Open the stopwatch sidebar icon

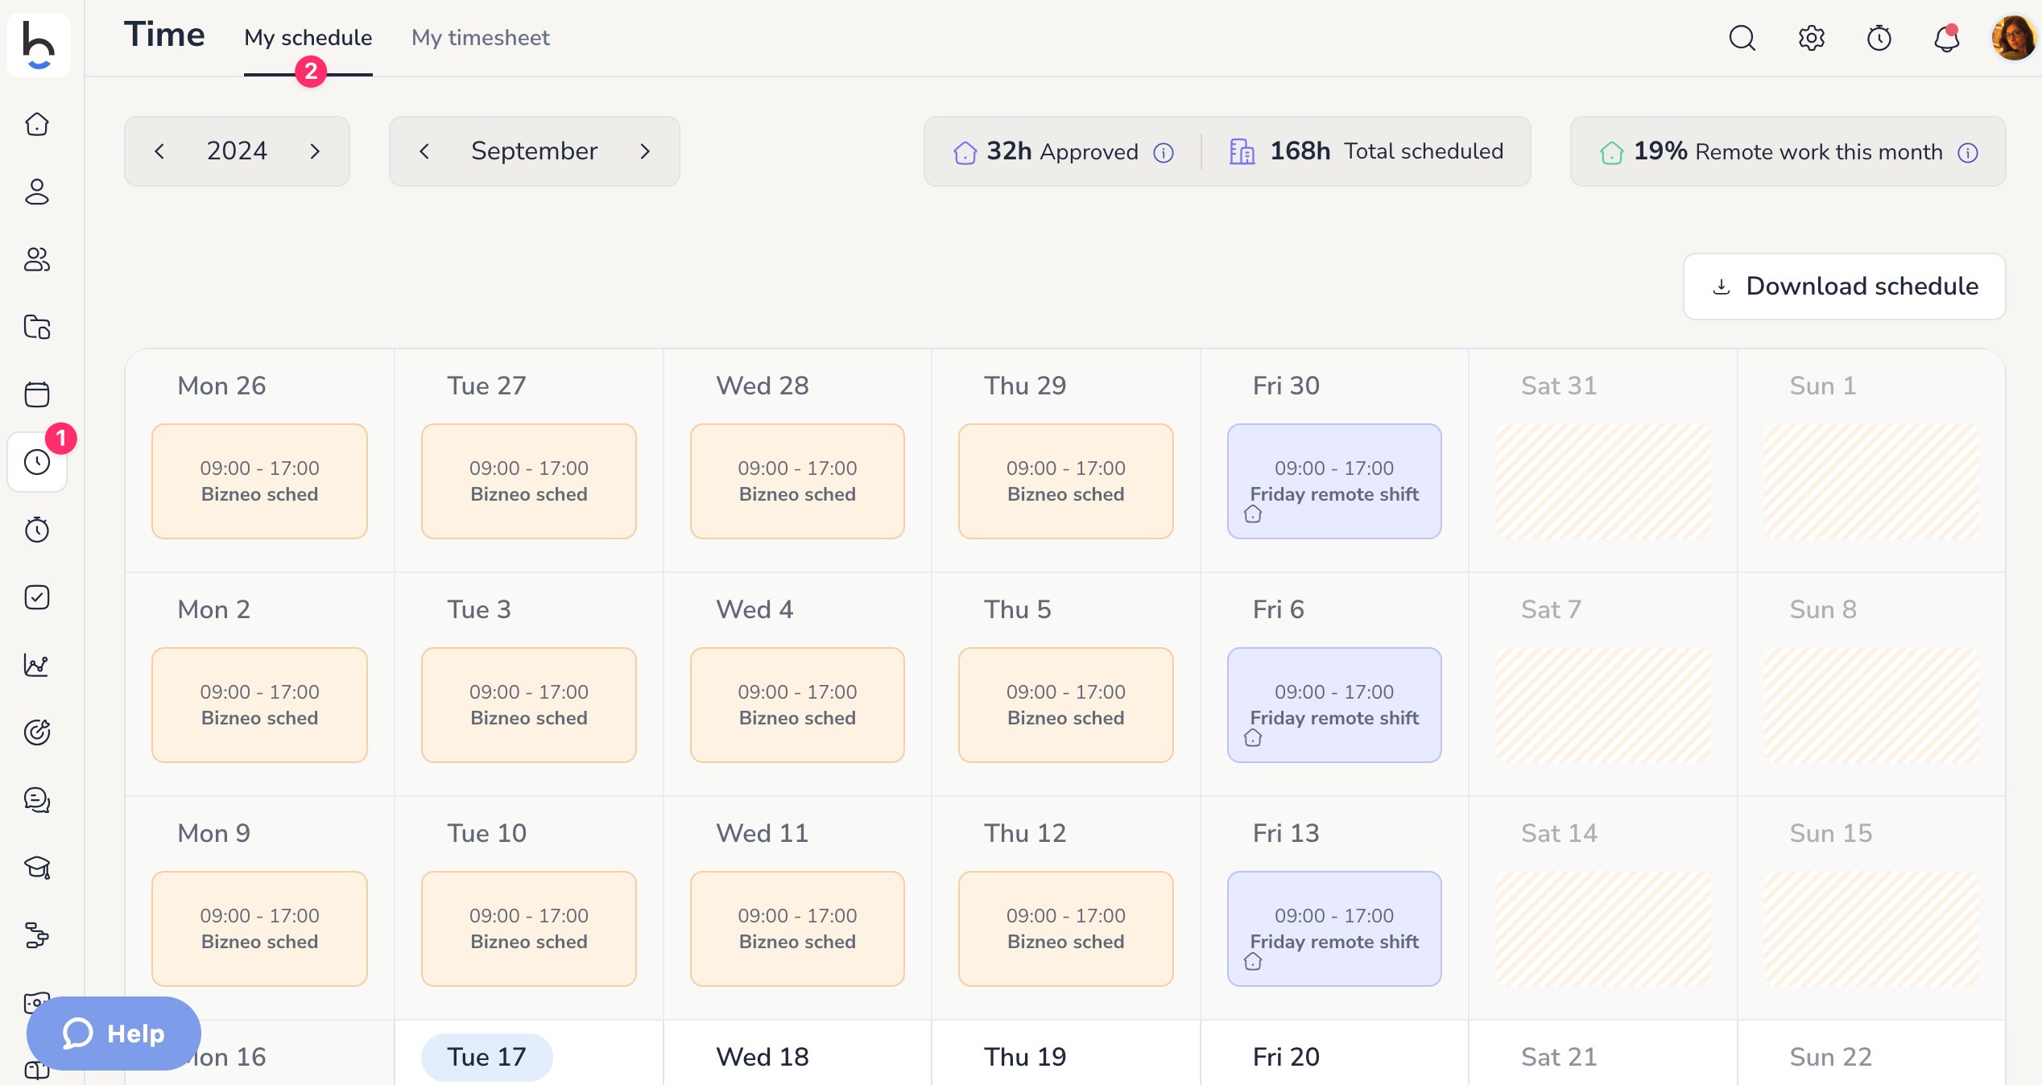tap(37, 530)
